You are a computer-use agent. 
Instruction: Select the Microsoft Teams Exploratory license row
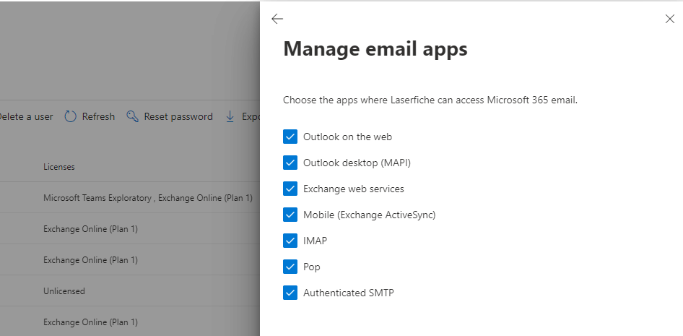point(147,197)
